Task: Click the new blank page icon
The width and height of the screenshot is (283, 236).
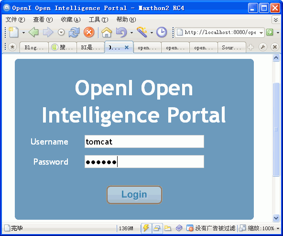Action: (14, 33)
